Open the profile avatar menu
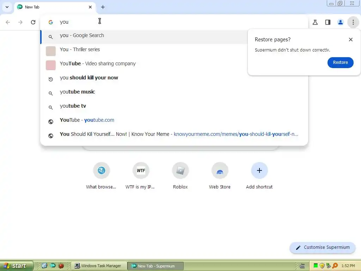The image size is (361, 271). pyautogui.click(x=341, y=22)
